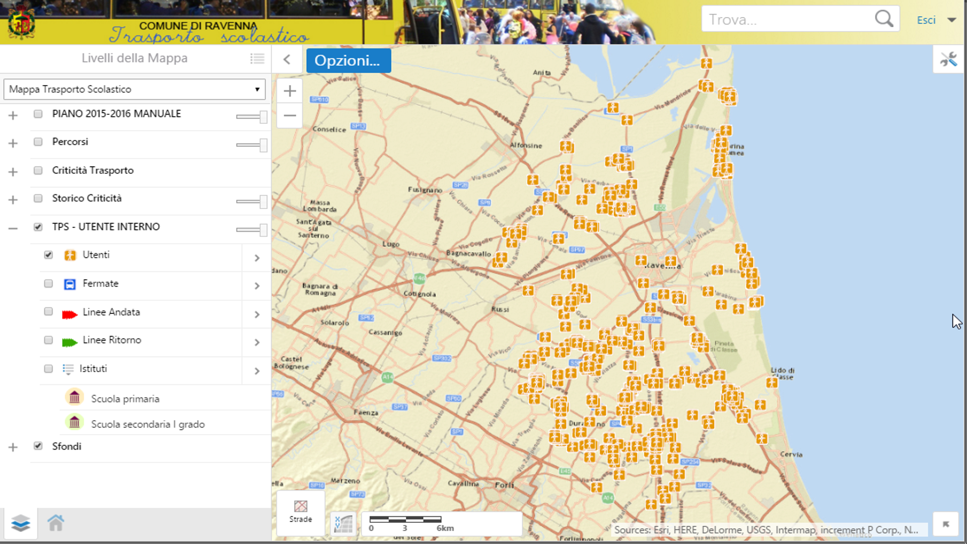The image size is (967, 544).
Task: Open the tools wrench icon
Action: coord(948,59)
